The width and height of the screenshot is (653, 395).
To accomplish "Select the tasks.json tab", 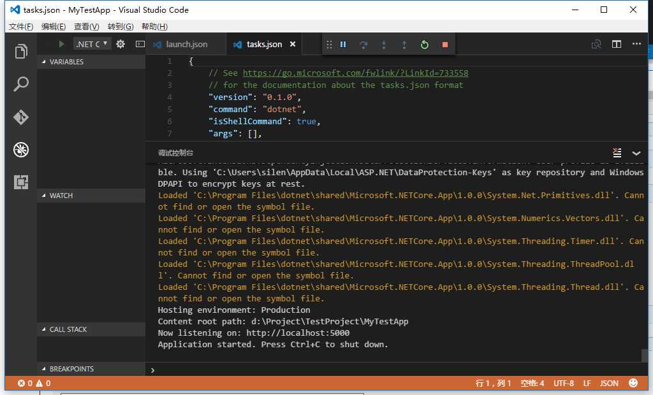I will pyautogui.click(x=263, y=44).
